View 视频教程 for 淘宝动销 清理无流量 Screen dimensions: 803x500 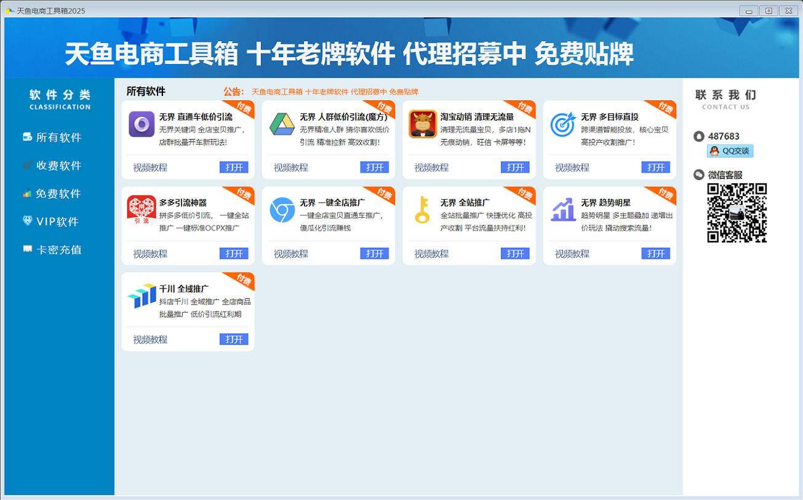pyautogui.click(x=431, y=167)
